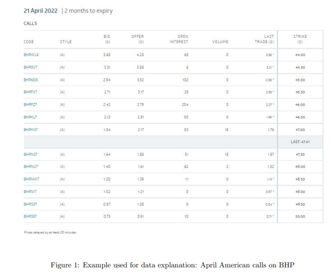This screenshot has width=334, height=277.
Task: Click offer value 3.52
Action: [140, 80]
